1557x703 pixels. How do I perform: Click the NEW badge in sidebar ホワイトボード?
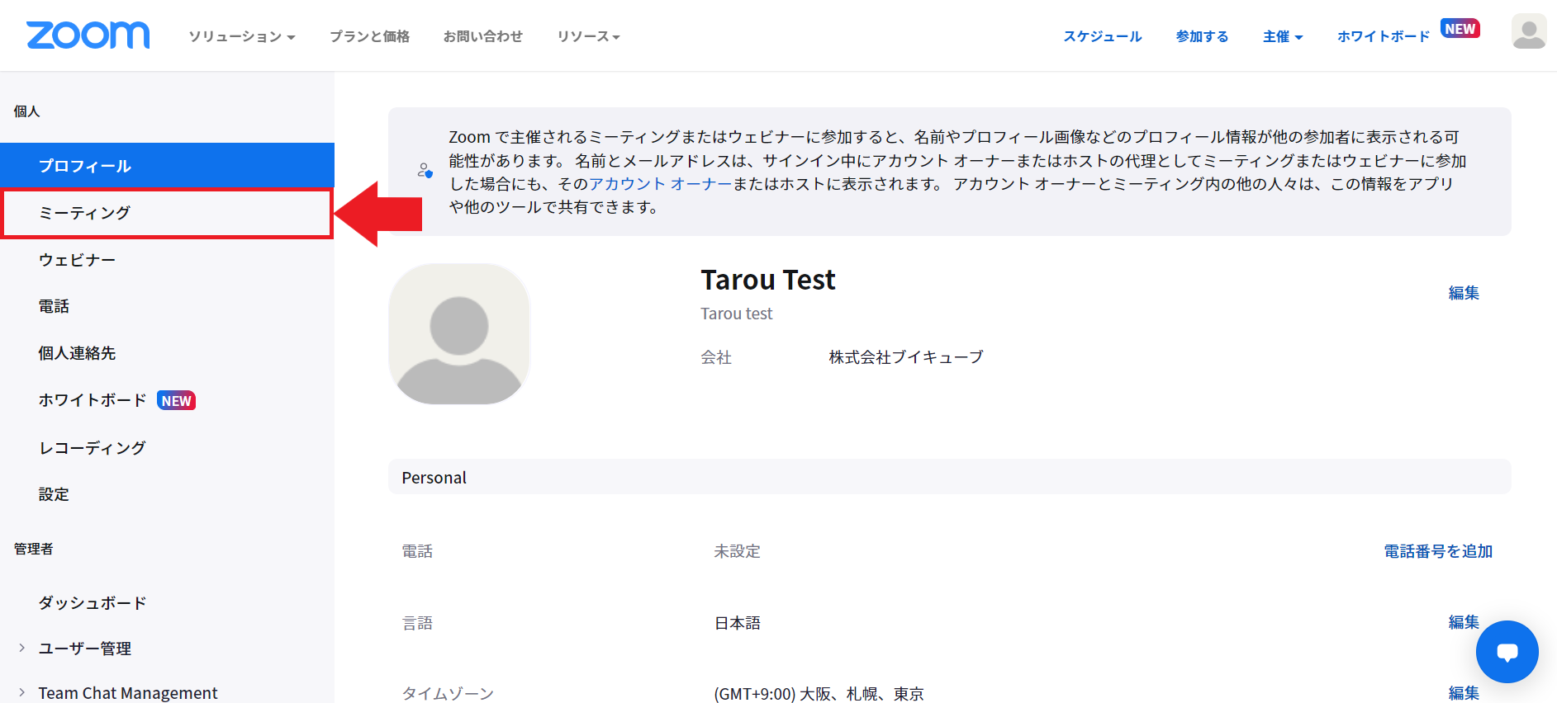click(x=176, y=401)
